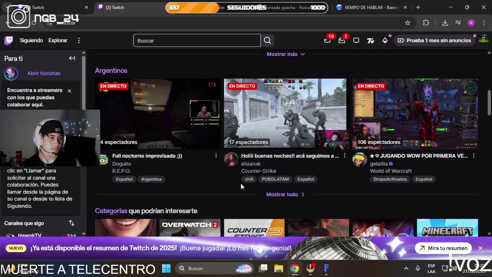The width and height of the screenshot is (492, 277).
Task: Open Doguito R.E.P.O. stream thumbnail
Action: click(x=157, y=113)
